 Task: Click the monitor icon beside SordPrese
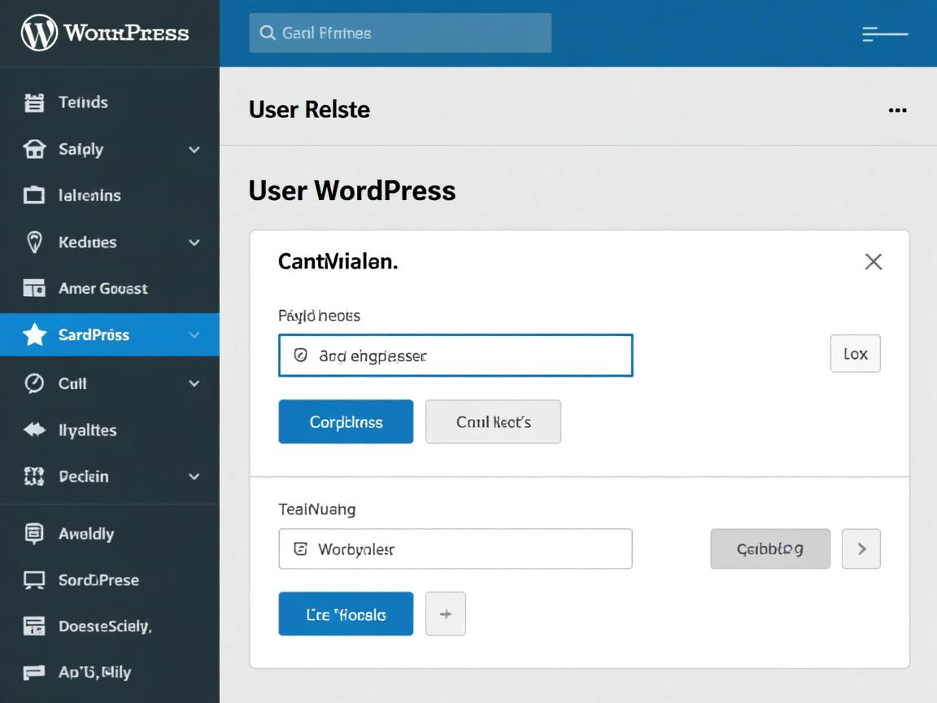point(34,580)
